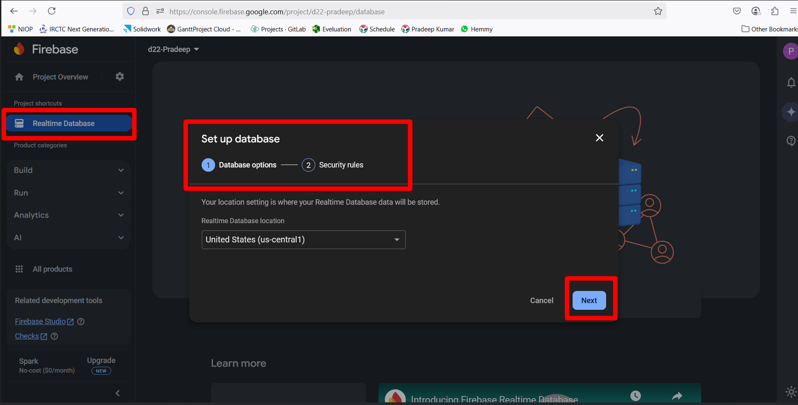Click the browser back arrow
This screenshot has height=405, width=798.
(x=14, y=11)
